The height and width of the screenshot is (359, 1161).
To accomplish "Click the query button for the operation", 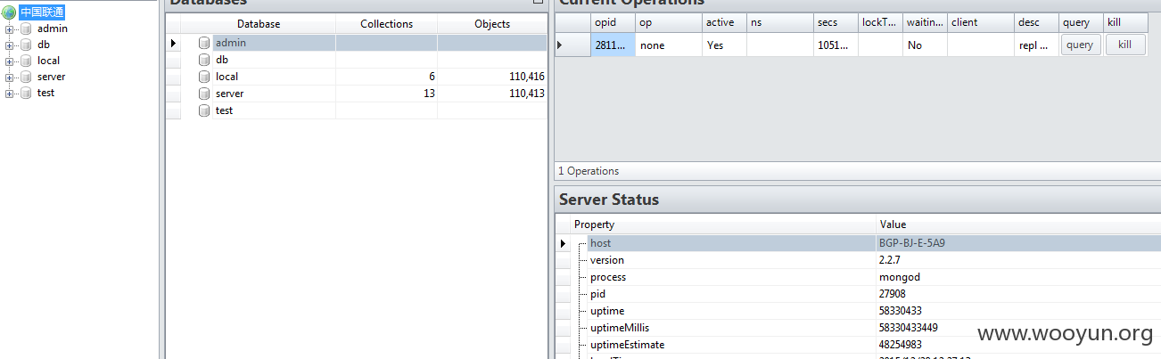I will pos(1080,45).
